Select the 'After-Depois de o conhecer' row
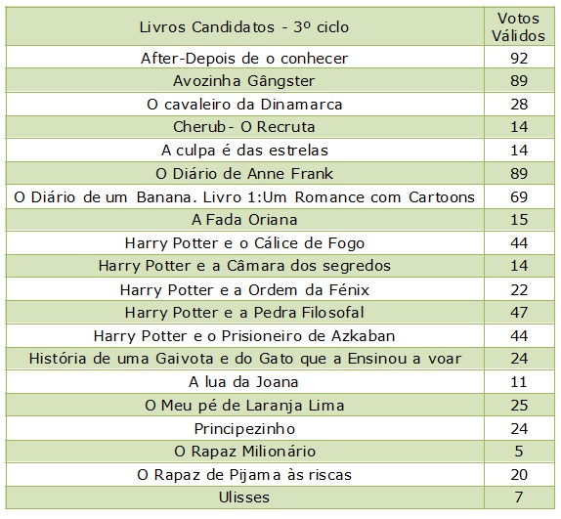The width and height of the screenshot is (561, 519). 280,58
